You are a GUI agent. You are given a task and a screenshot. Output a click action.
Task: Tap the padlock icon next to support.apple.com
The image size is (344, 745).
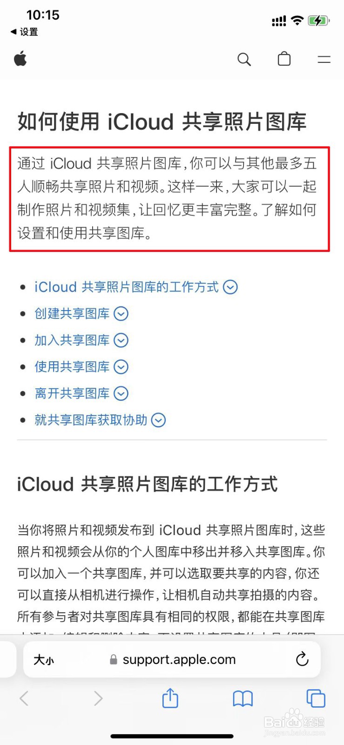click(x=113, y=659)
